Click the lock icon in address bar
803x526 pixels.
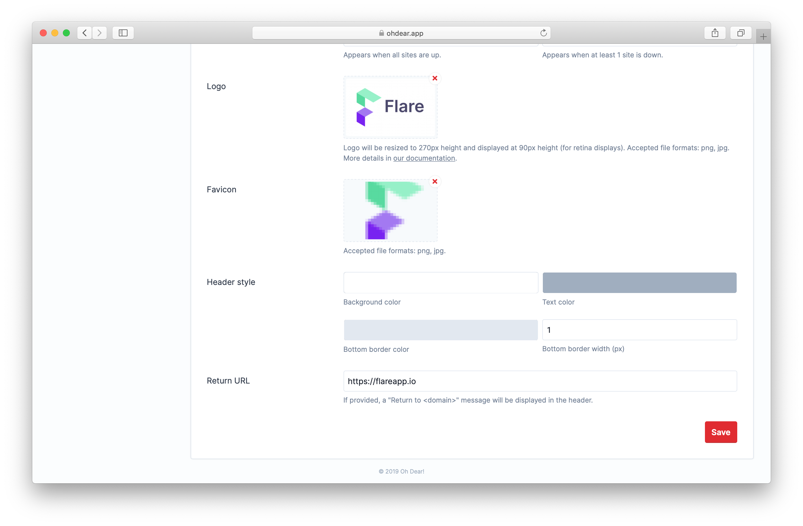click(381, 33)
